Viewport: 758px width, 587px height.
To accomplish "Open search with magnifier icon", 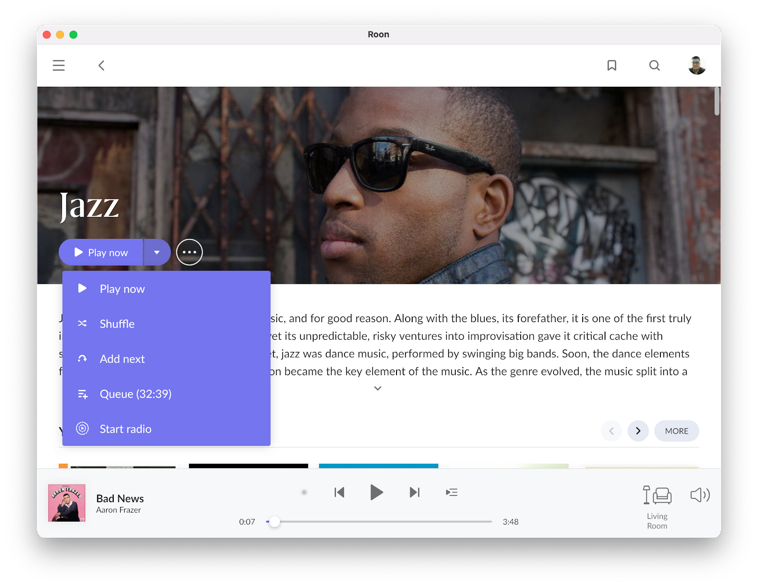I will pos(654,65).
